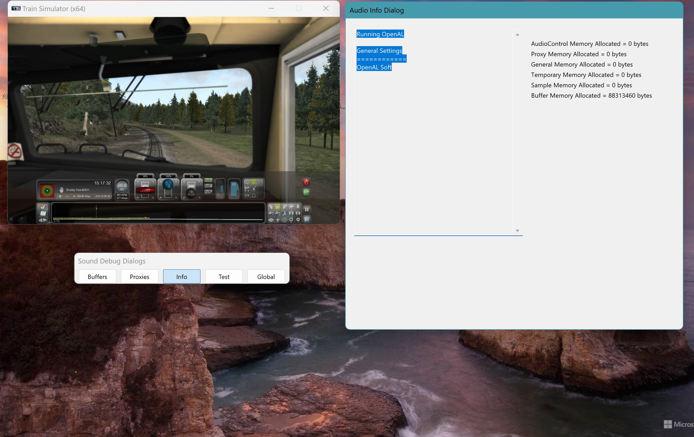Select the Info tab button

tap(182, 276)
